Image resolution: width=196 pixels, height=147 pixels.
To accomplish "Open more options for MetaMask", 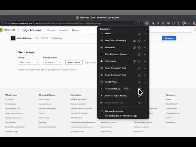I will 145,47.
